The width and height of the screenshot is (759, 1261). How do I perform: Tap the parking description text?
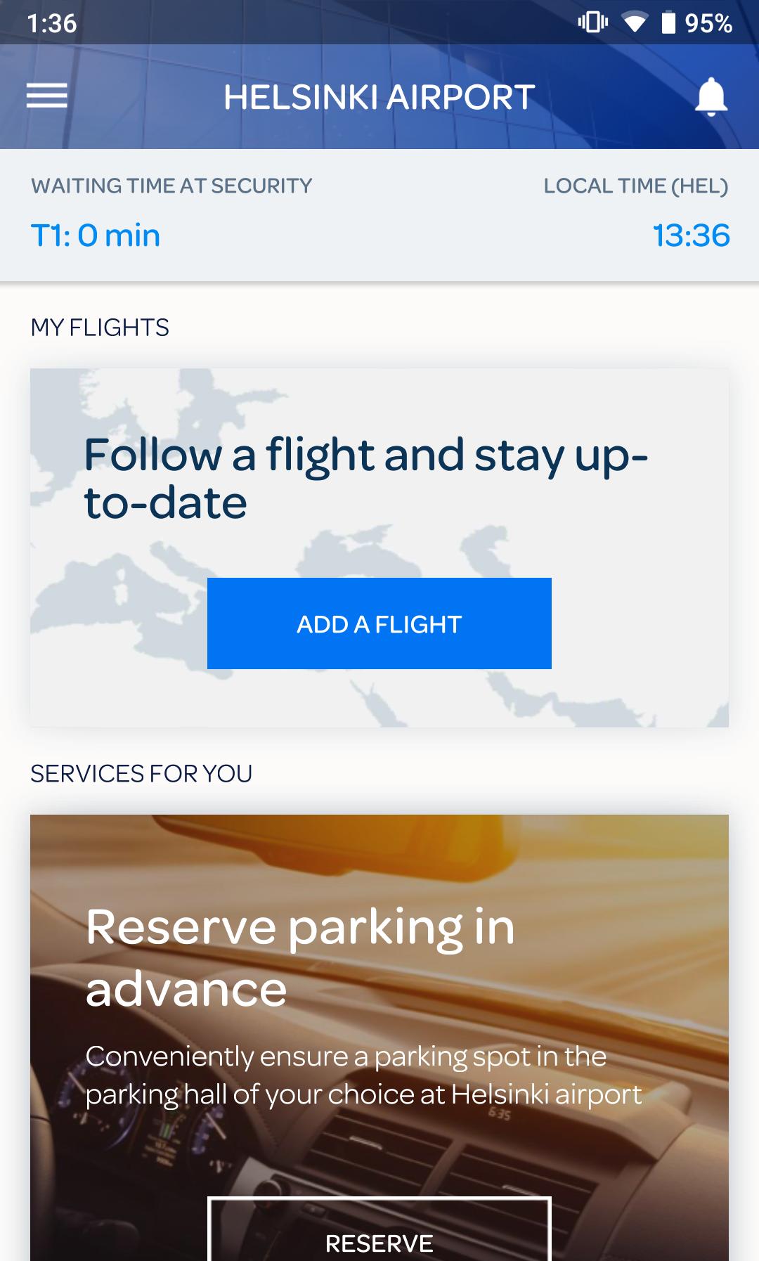(363, 1075)
